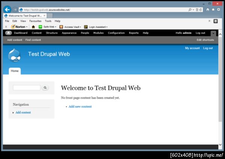225x159 pixels.
Task: Click the Edit shortcuts link
Action: pos(205,40)
